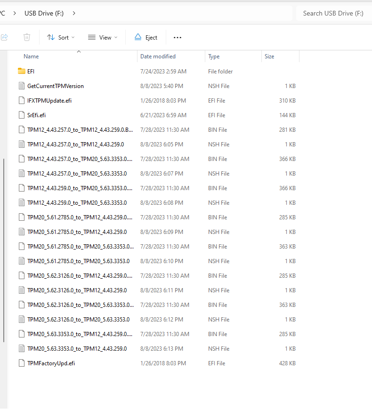
Task: Sort by the Date modified column header
Action: coord(158,56)
